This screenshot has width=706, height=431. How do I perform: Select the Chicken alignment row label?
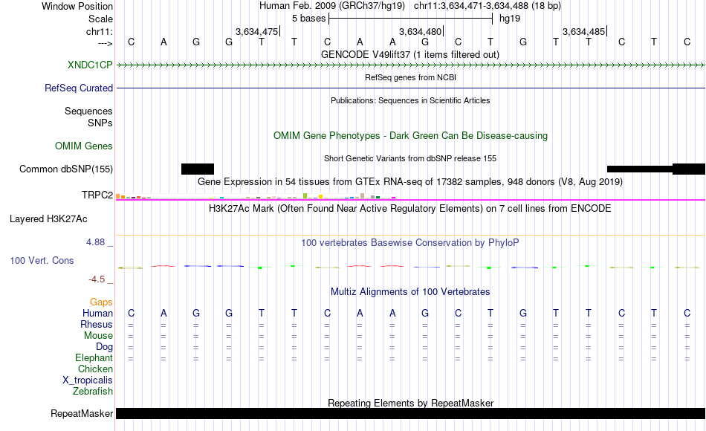pos(95,369)
